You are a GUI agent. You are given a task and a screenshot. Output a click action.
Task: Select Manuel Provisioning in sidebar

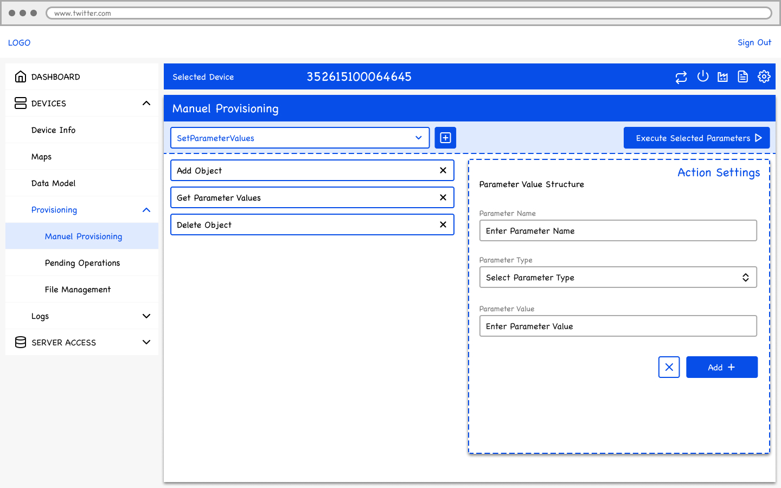click(x=82, y=236)
